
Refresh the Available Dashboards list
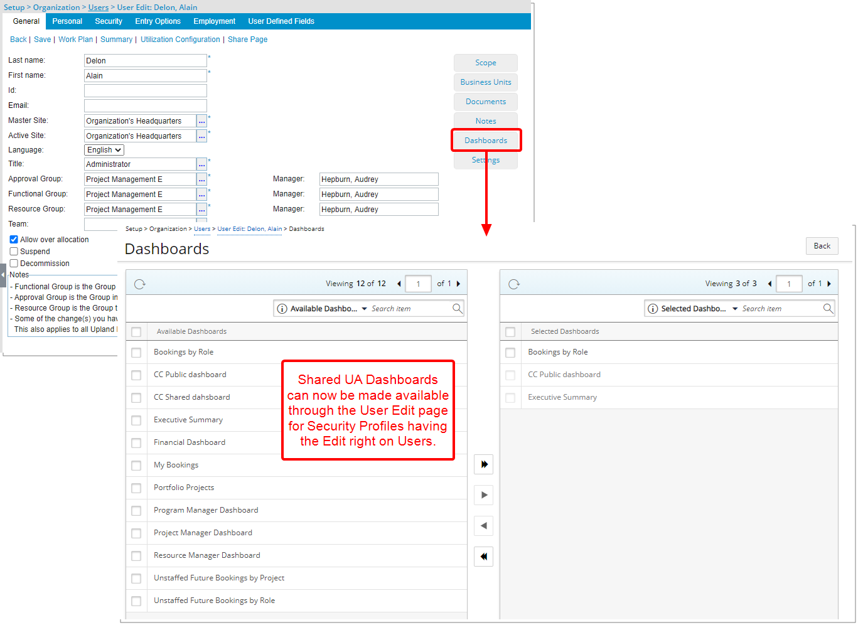point(140,284)
